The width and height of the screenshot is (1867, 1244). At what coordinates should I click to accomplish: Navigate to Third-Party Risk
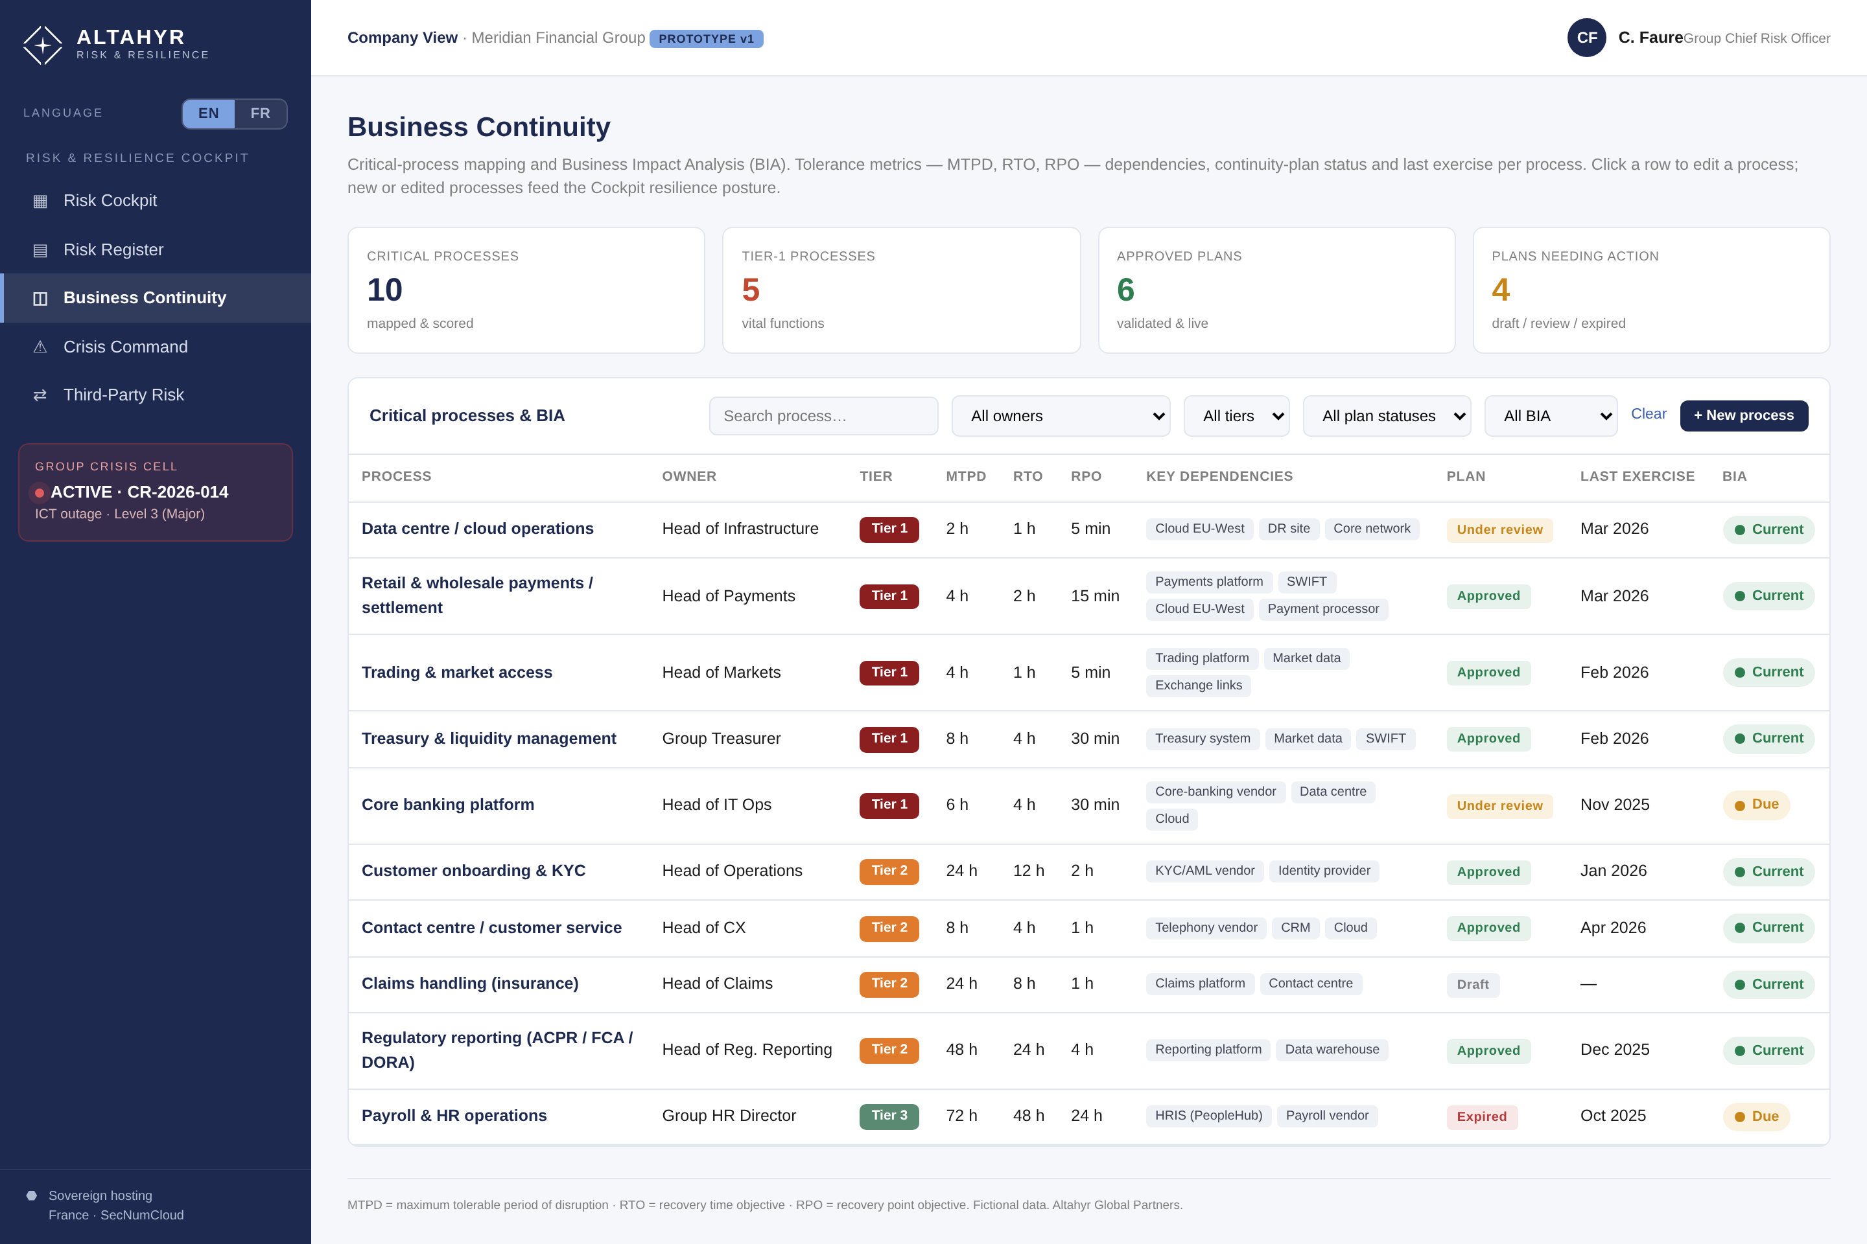pos(156,395)
